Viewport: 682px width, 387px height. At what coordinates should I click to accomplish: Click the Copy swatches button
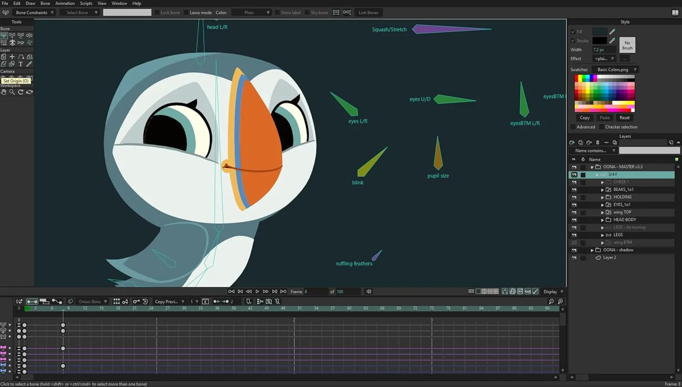(x=584, y=118)
